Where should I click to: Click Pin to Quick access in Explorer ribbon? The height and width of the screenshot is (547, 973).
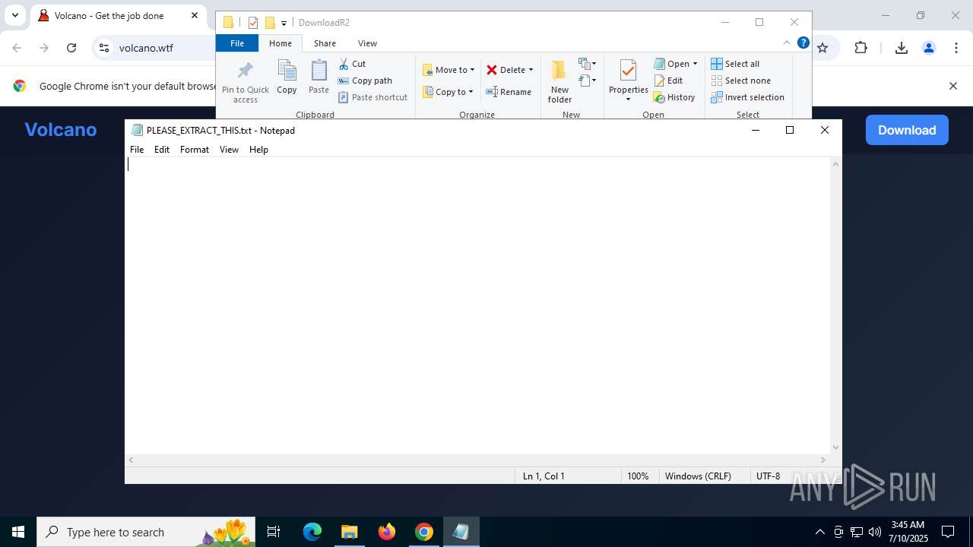tap(245, 82)
